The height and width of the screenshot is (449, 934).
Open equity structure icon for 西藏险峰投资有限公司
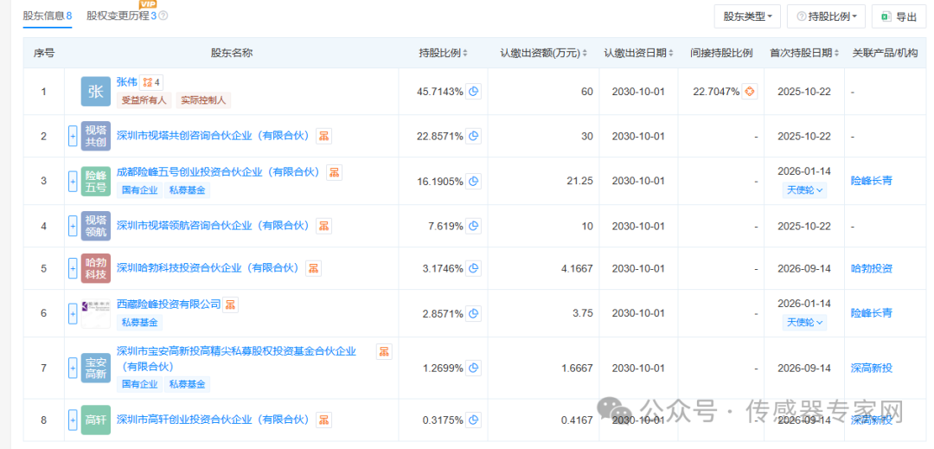(231, 305)
